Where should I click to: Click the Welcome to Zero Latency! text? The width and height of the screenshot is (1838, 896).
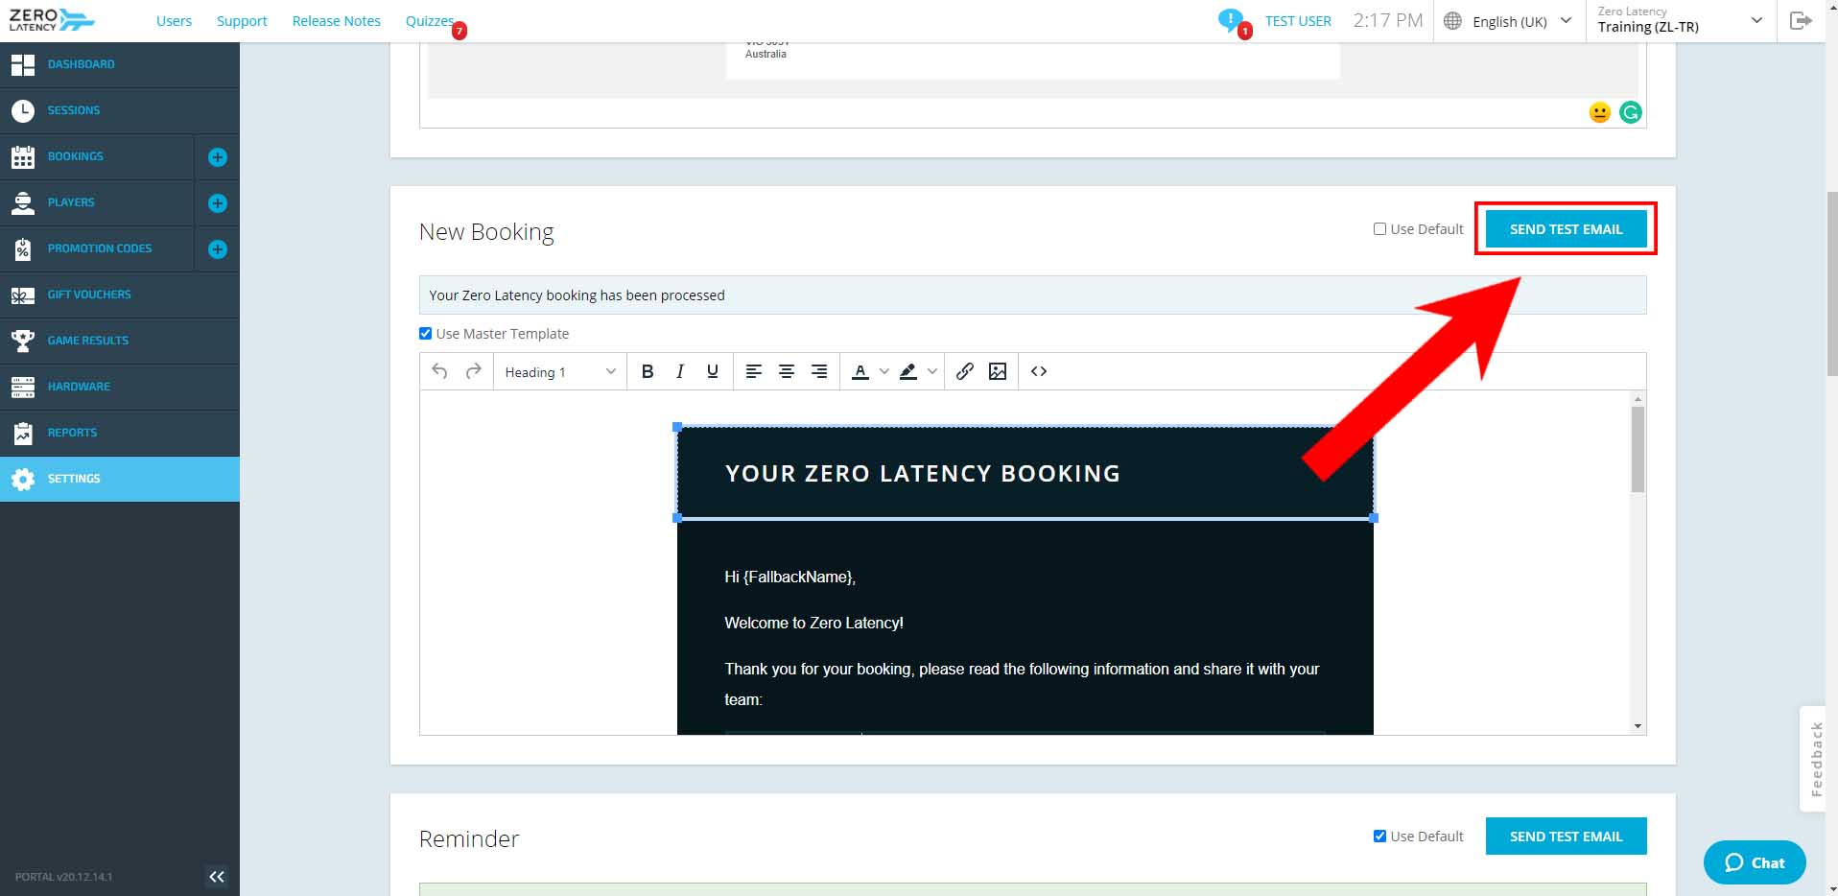(x=813, y=623)
